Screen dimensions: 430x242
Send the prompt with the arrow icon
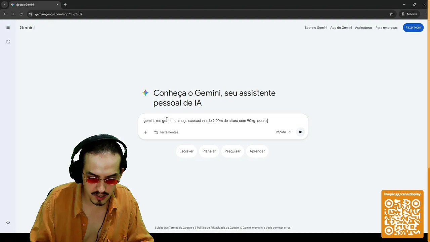pyautogui.click(x=300, y=132)
